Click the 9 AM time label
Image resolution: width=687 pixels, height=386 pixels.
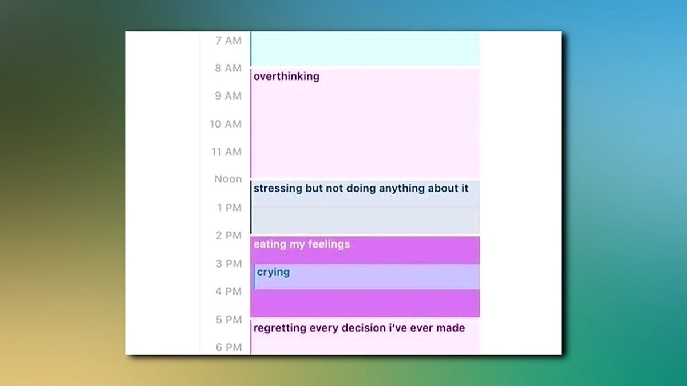[x=228, y=96]
